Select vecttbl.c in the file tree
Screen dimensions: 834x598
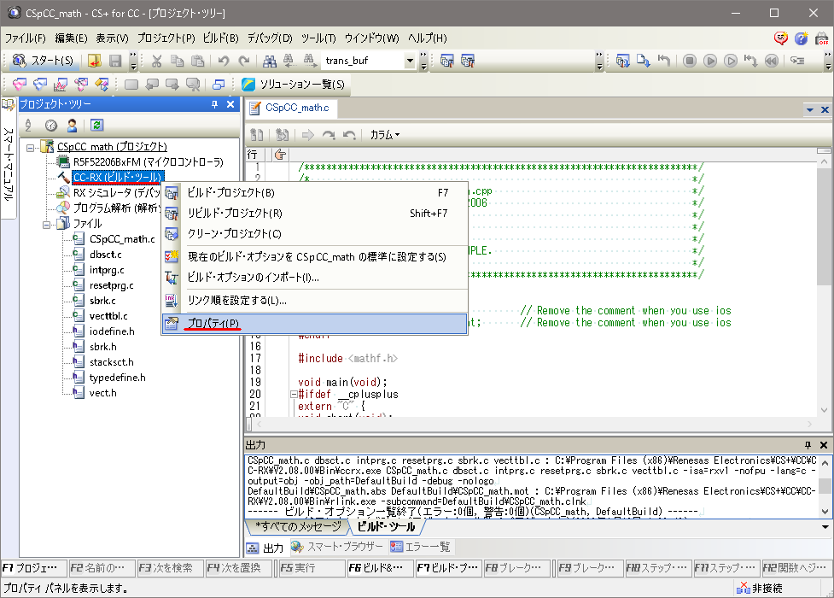[x=108, y=316]
